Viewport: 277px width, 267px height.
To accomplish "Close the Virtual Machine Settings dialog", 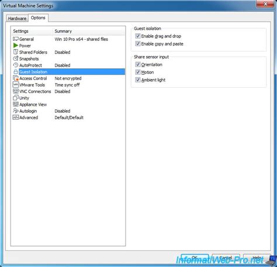I will 265,4.
